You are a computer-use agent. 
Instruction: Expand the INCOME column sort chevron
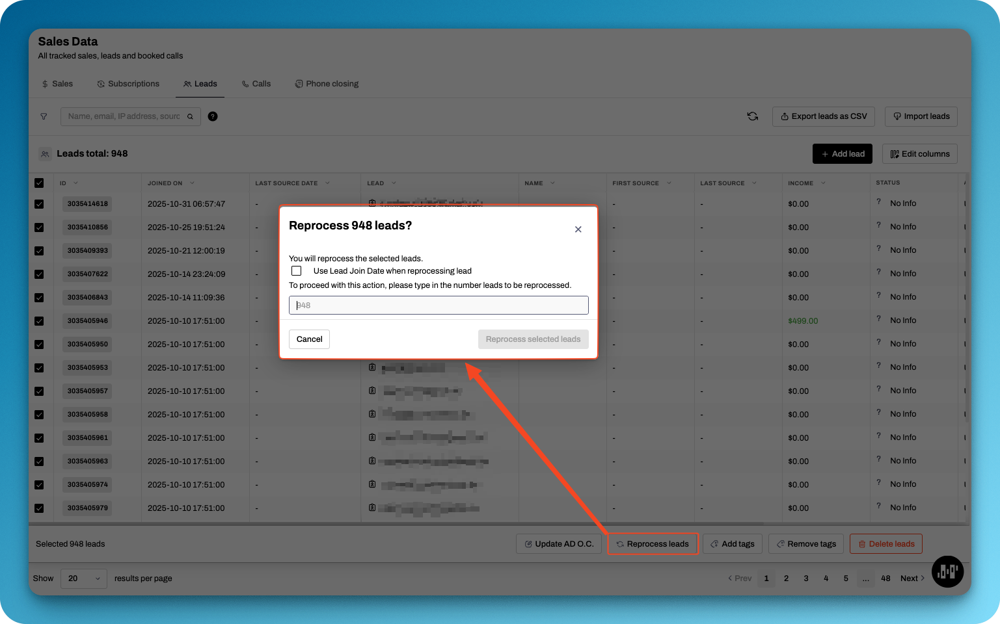pos(823,183)
